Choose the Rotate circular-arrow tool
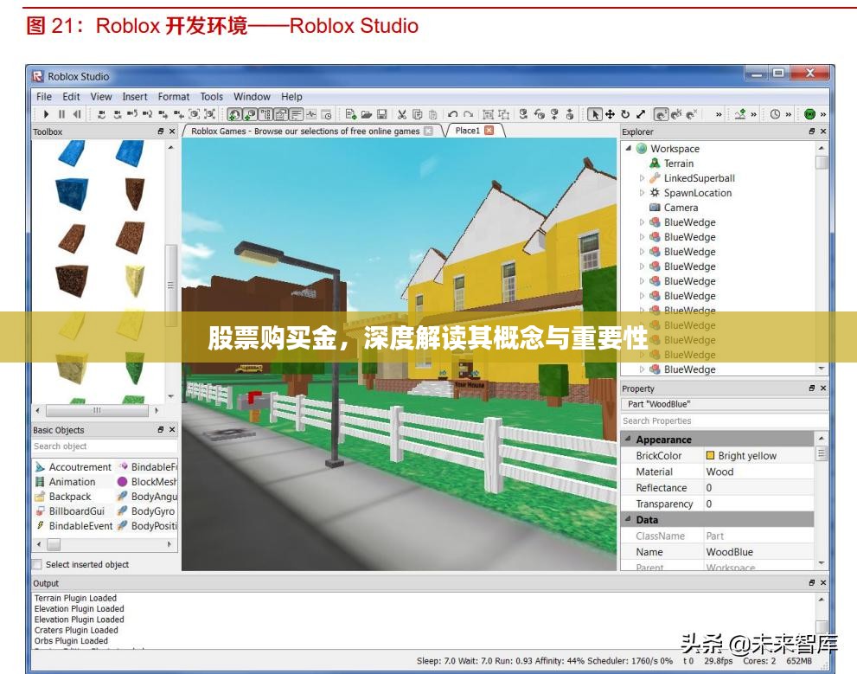Viewport: 857px width, 674px height. click(x=625, y=114)
